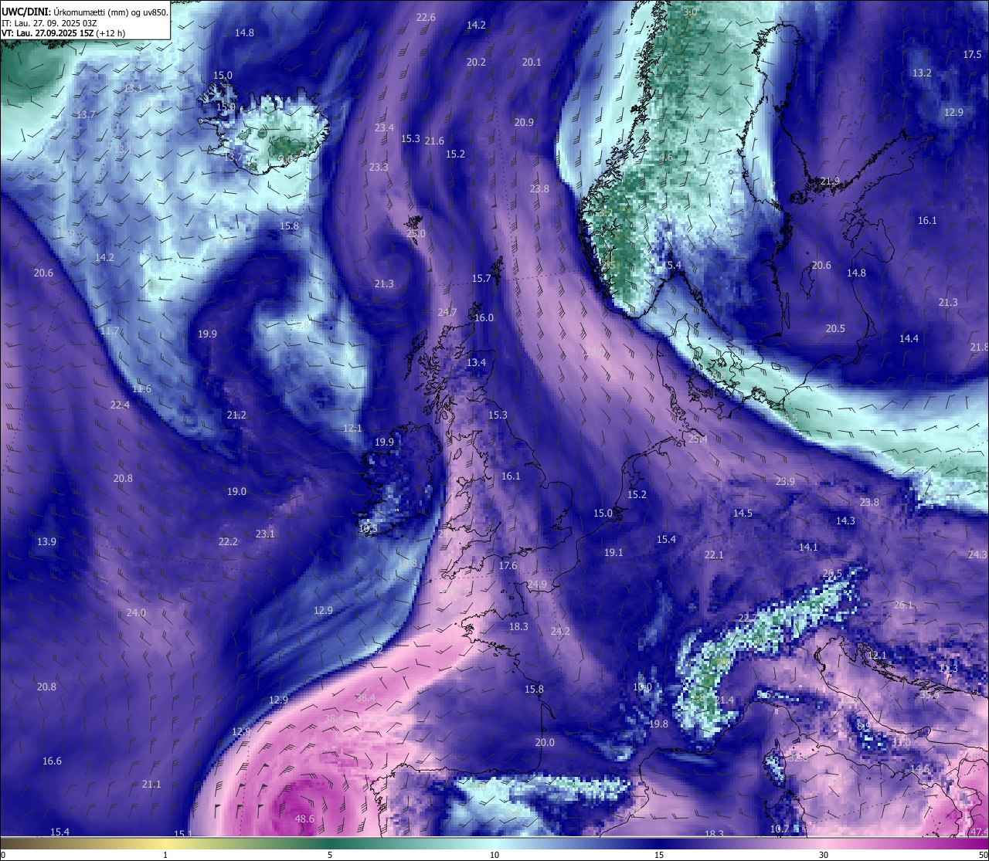Select the 17.6 label over southern England
Viewport: 989px width, 861px height.
pyautogui.click(x=508, y=565)
